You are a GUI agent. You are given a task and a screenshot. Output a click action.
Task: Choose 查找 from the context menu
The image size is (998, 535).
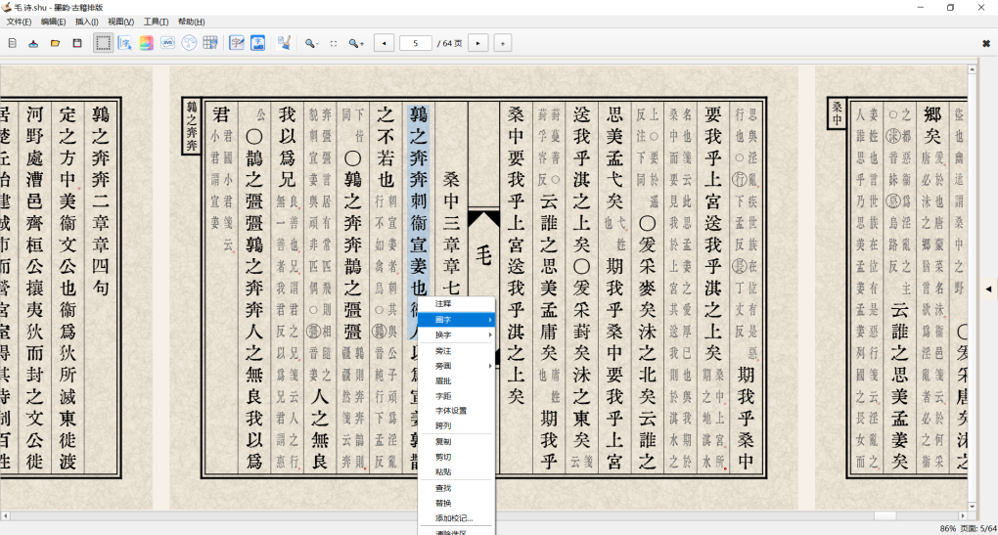point(456,488)
